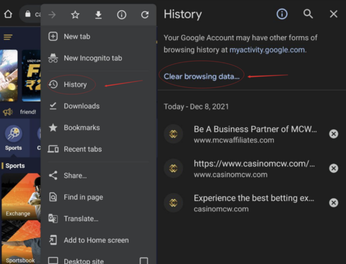Open page info icon in menu header
The width and height of the screenshot is (346, 264).
[122, 15]
